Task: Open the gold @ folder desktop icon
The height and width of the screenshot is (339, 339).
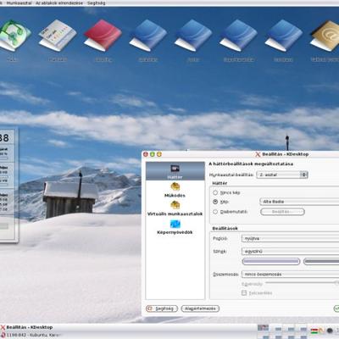Action: click(325, 36)
